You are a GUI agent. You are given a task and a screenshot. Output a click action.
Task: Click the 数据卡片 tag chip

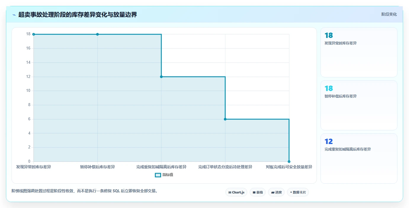(298, 192)
